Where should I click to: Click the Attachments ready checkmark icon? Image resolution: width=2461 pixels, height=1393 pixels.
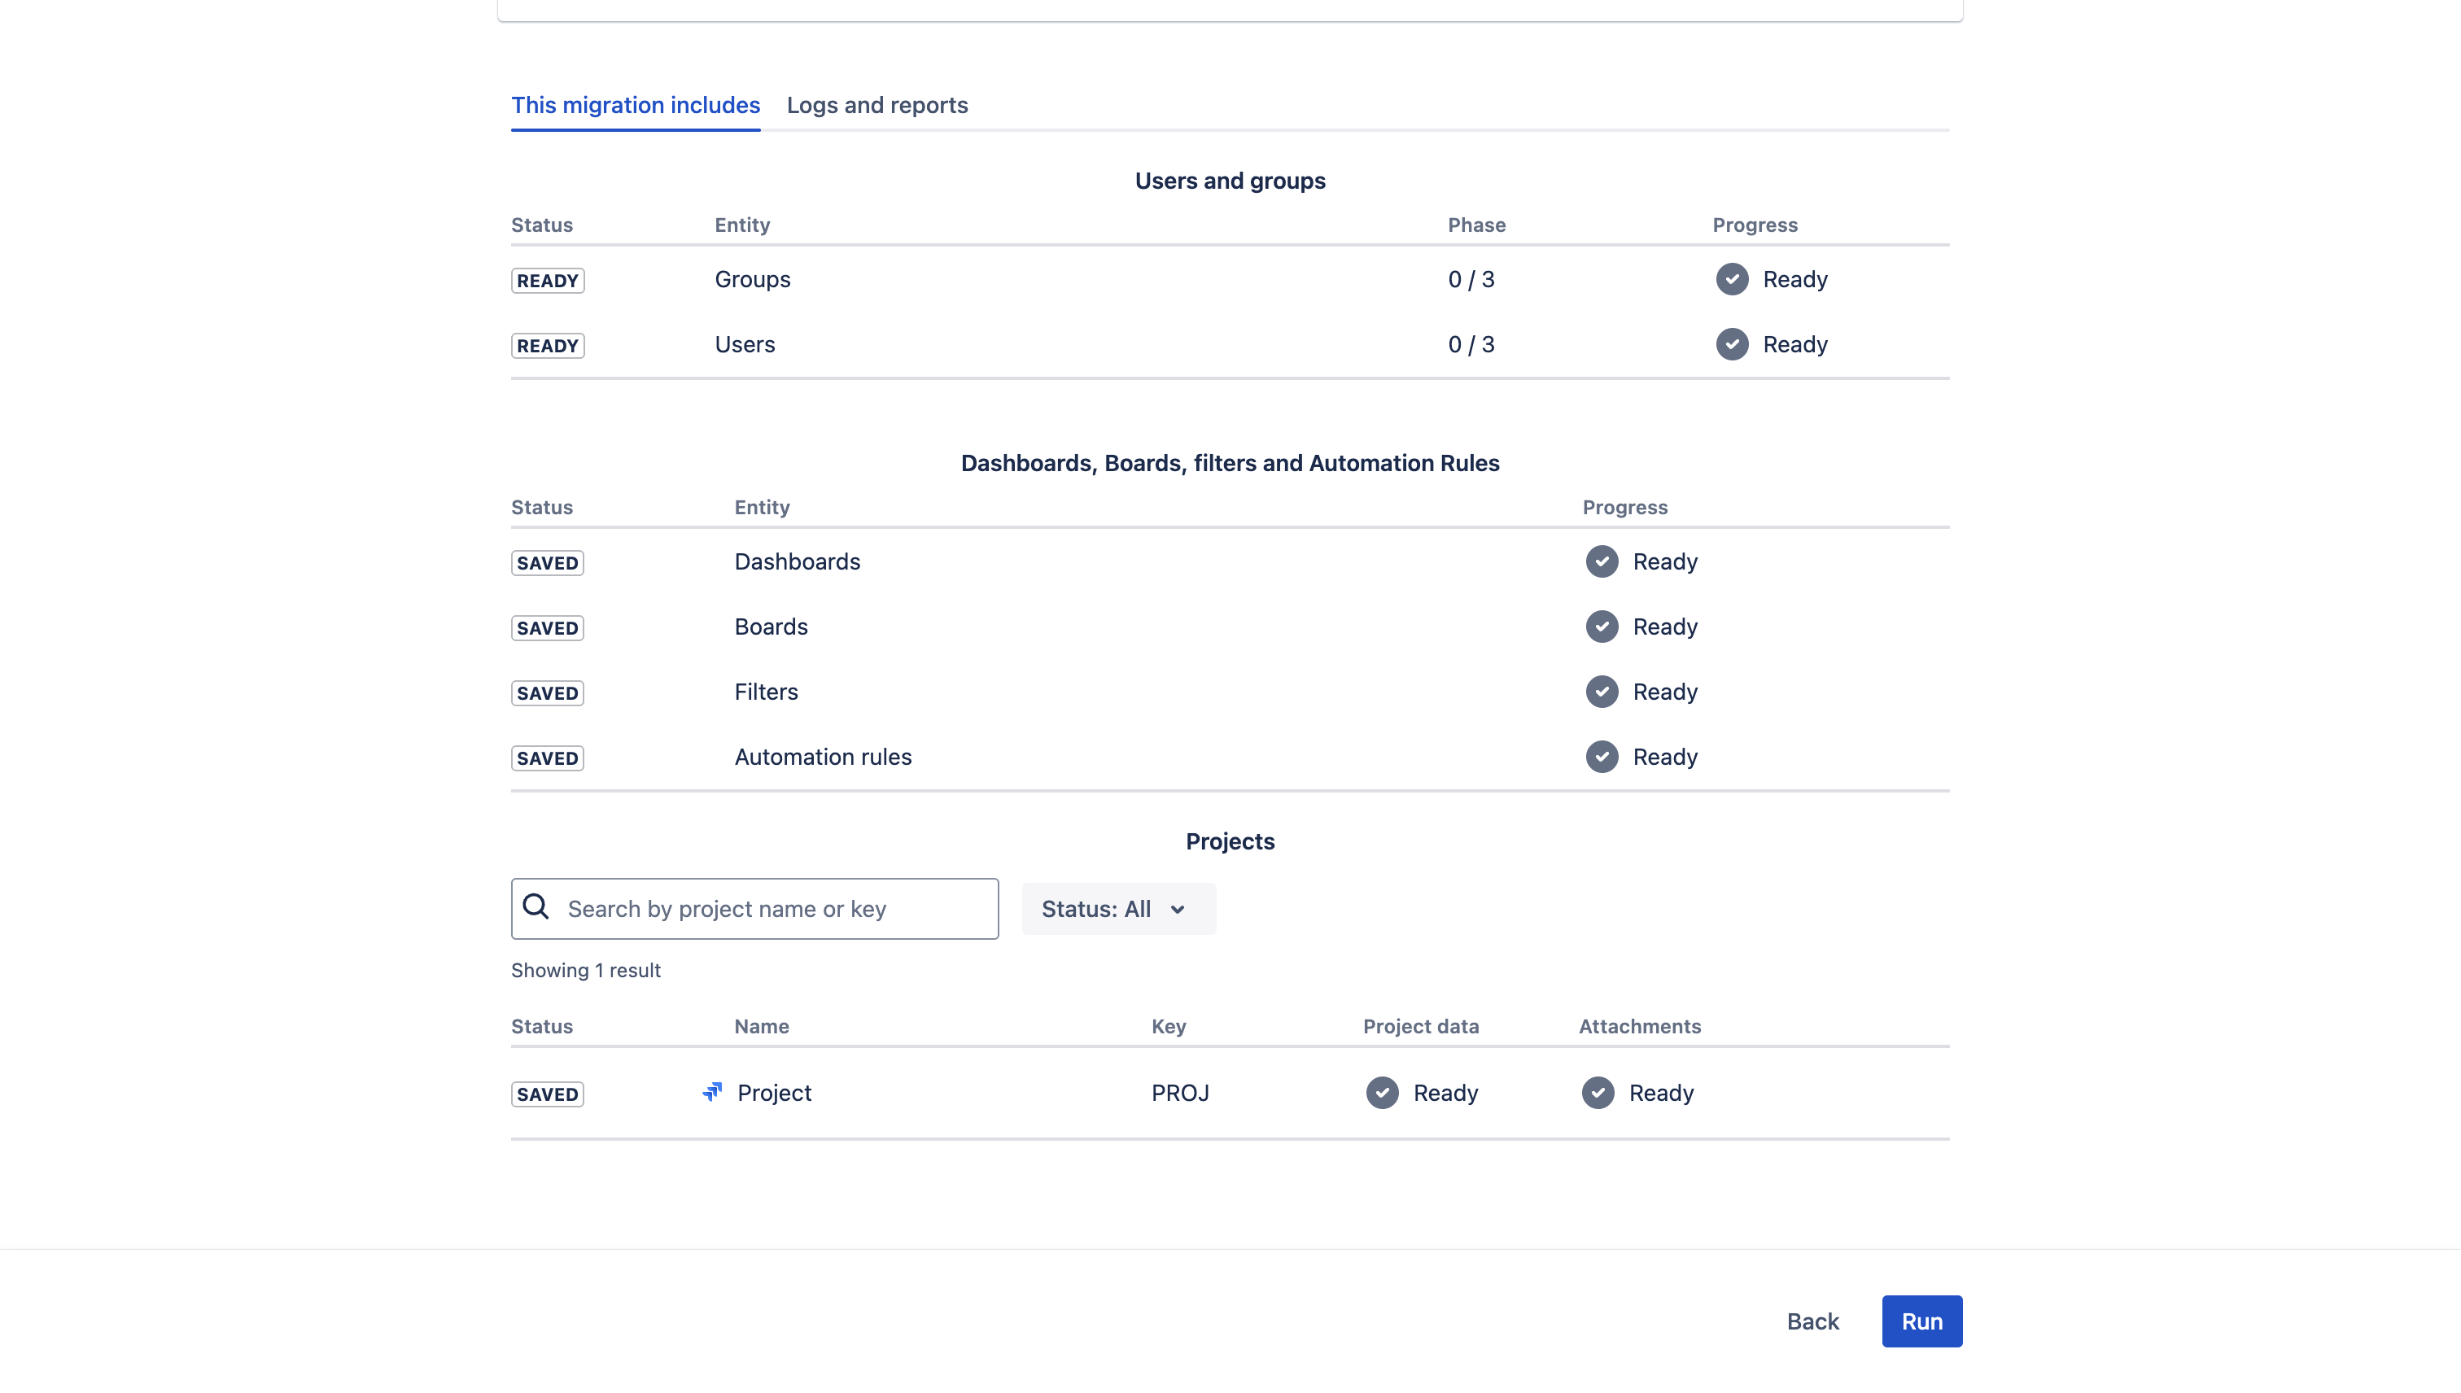(x=1597, y=1093)
